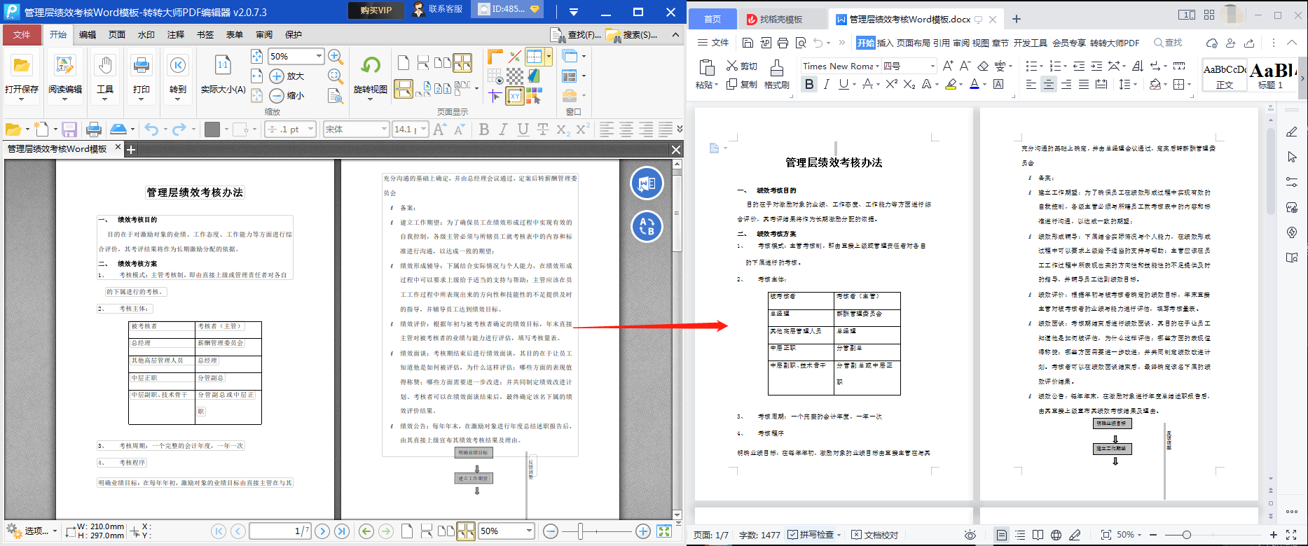
Task: Toggle center alignment in WPS ribbon
Action: [1049, 84]
